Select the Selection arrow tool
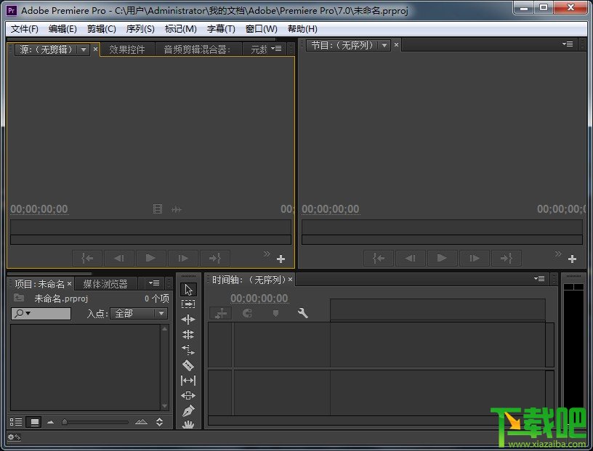593x451 pixels. (188, 290)
